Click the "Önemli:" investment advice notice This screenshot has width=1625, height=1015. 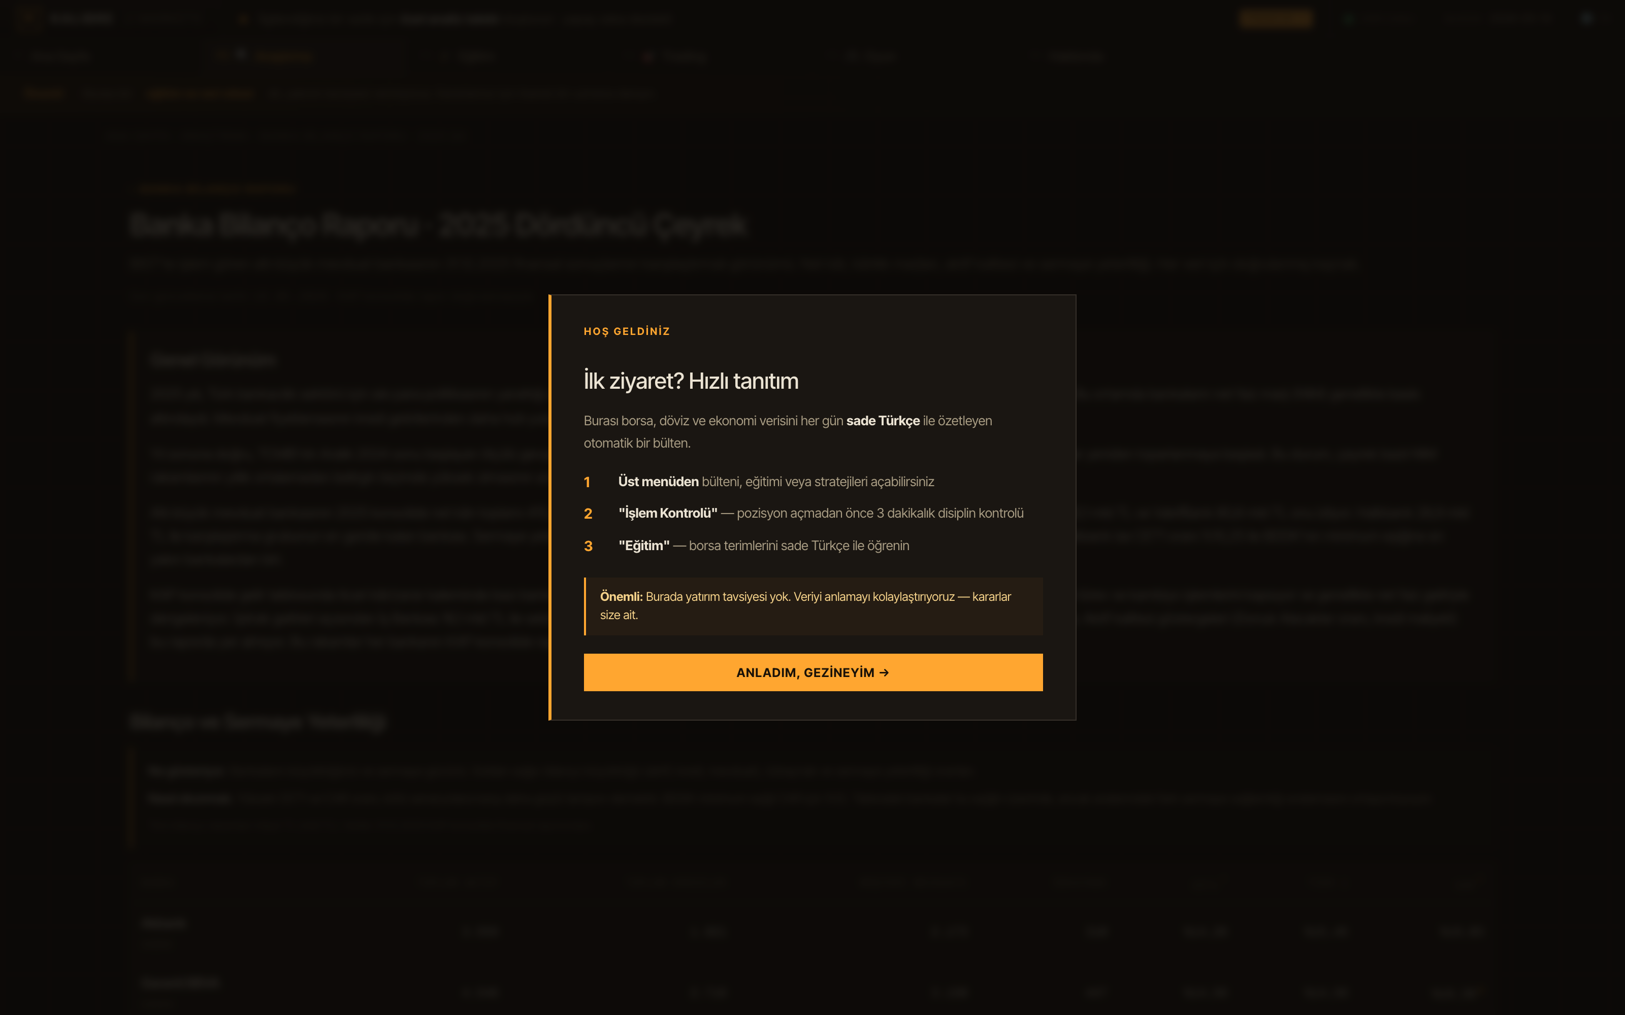(813, 605)
